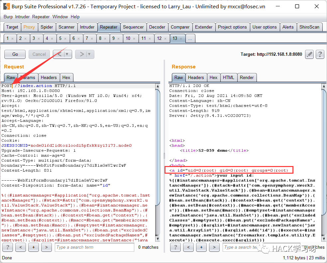Switch to the Proxy tab

click(x=29, y=27)
